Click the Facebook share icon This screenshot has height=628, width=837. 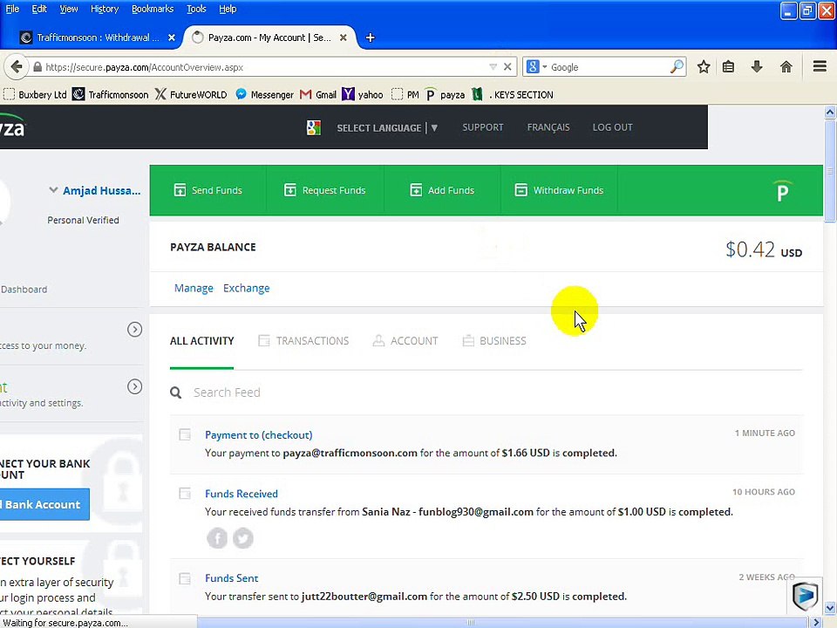[x=217, y=538]
